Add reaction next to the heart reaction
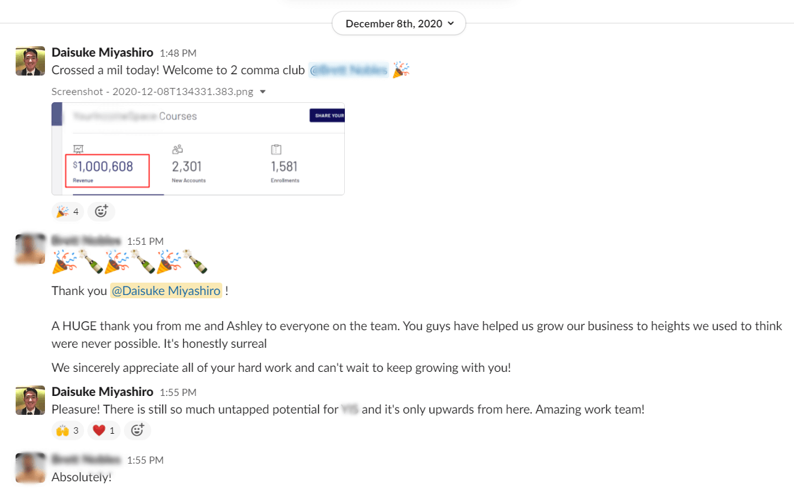 click(x=137, y=430)
